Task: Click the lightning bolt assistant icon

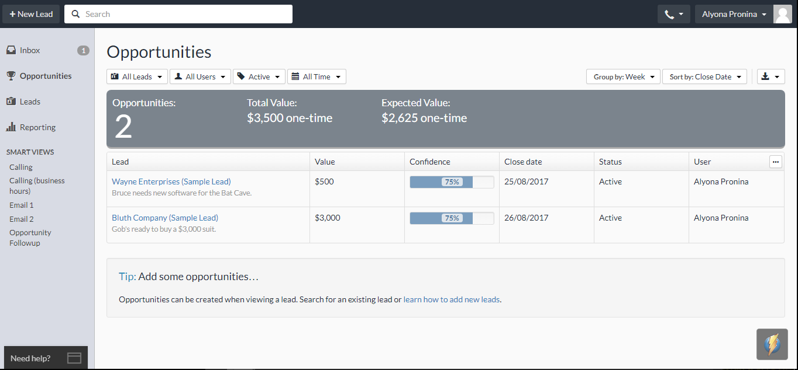Action: pyautogui.click(x=772, y=344)
